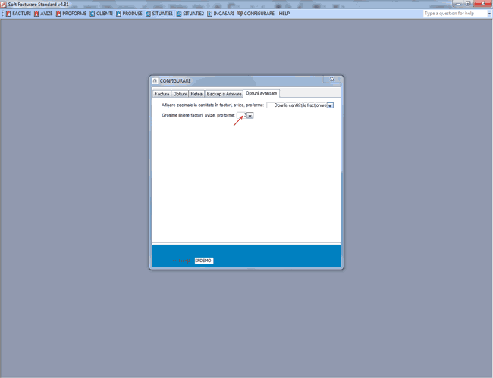Expand the line thickness dropdown arrow
Viewport: 493px width, 378px height.
point(250,116)
